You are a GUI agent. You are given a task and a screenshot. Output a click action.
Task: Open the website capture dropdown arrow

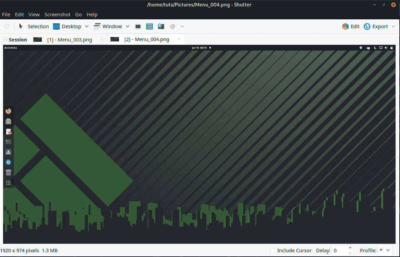(182, 26)
